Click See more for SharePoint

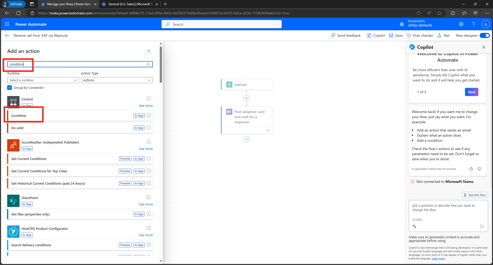point(146,204)
